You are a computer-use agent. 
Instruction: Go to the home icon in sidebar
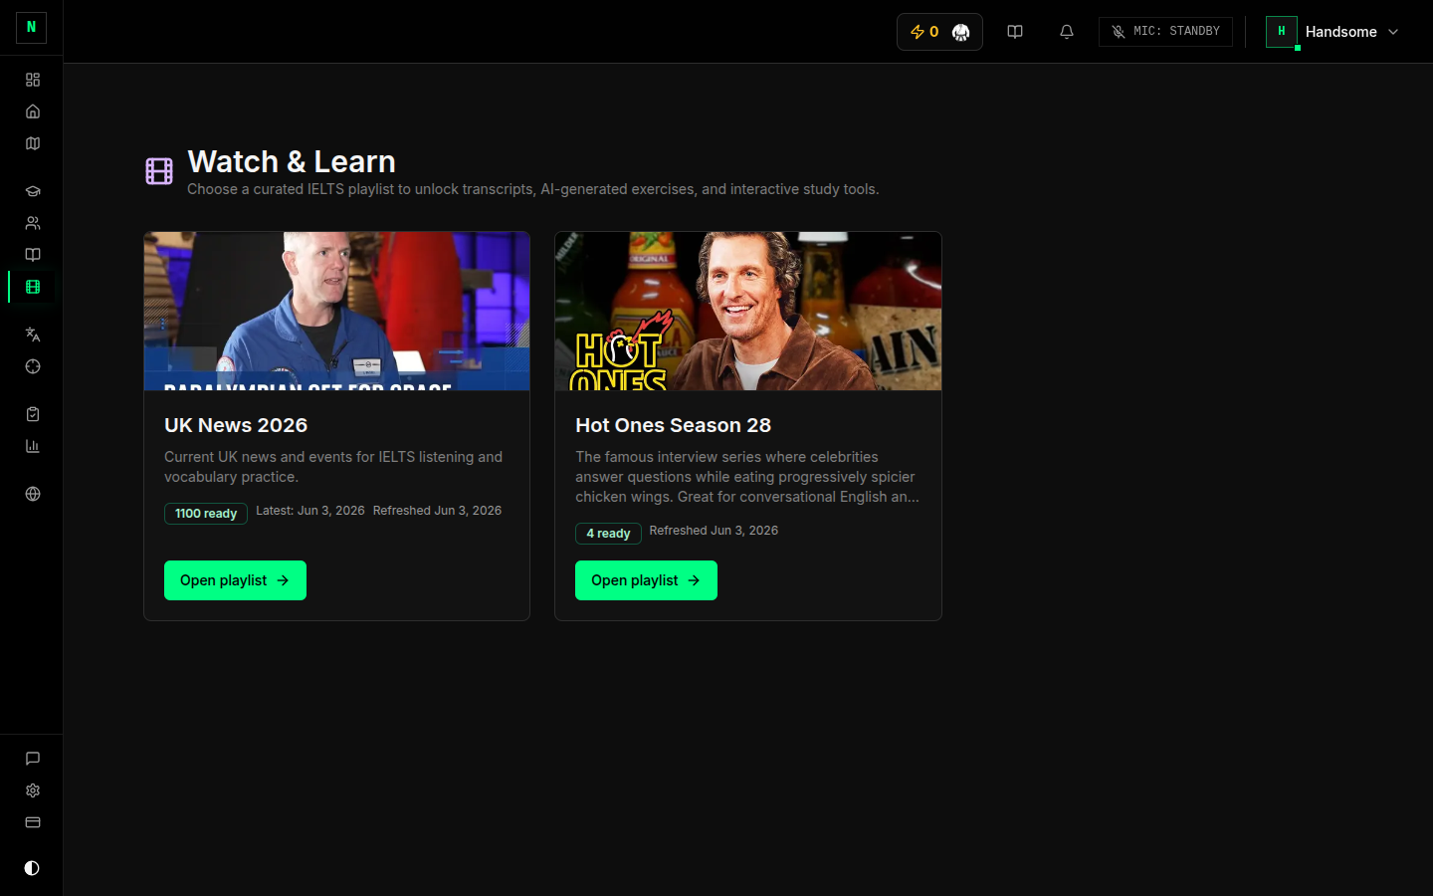click(33, 112)
